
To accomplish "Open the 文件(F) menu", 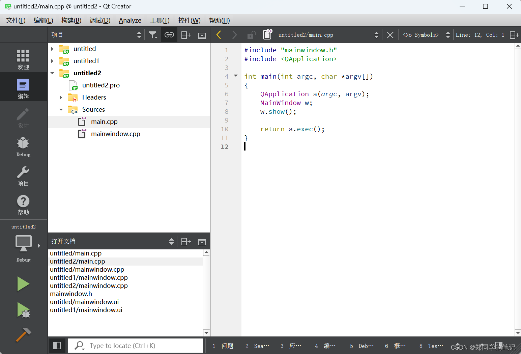I will [x=16, y=20].
